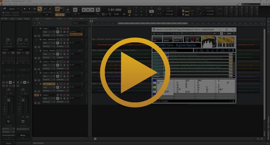270x145 pixels.
Task: Pick the Draw pencil tool
Action: pyautogui.click(x=45, y=9)
